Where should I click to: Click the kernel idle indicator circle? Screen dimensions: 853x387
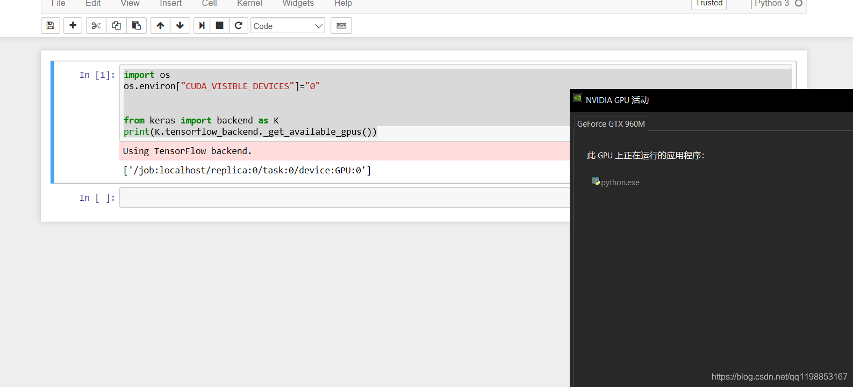(x=799, y=3)
